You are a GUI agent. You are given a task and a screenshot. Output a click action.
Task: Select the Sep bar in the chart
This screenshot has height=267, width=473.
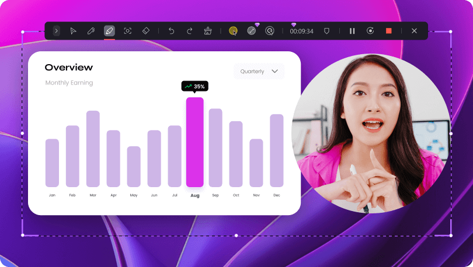coord(215,148)
